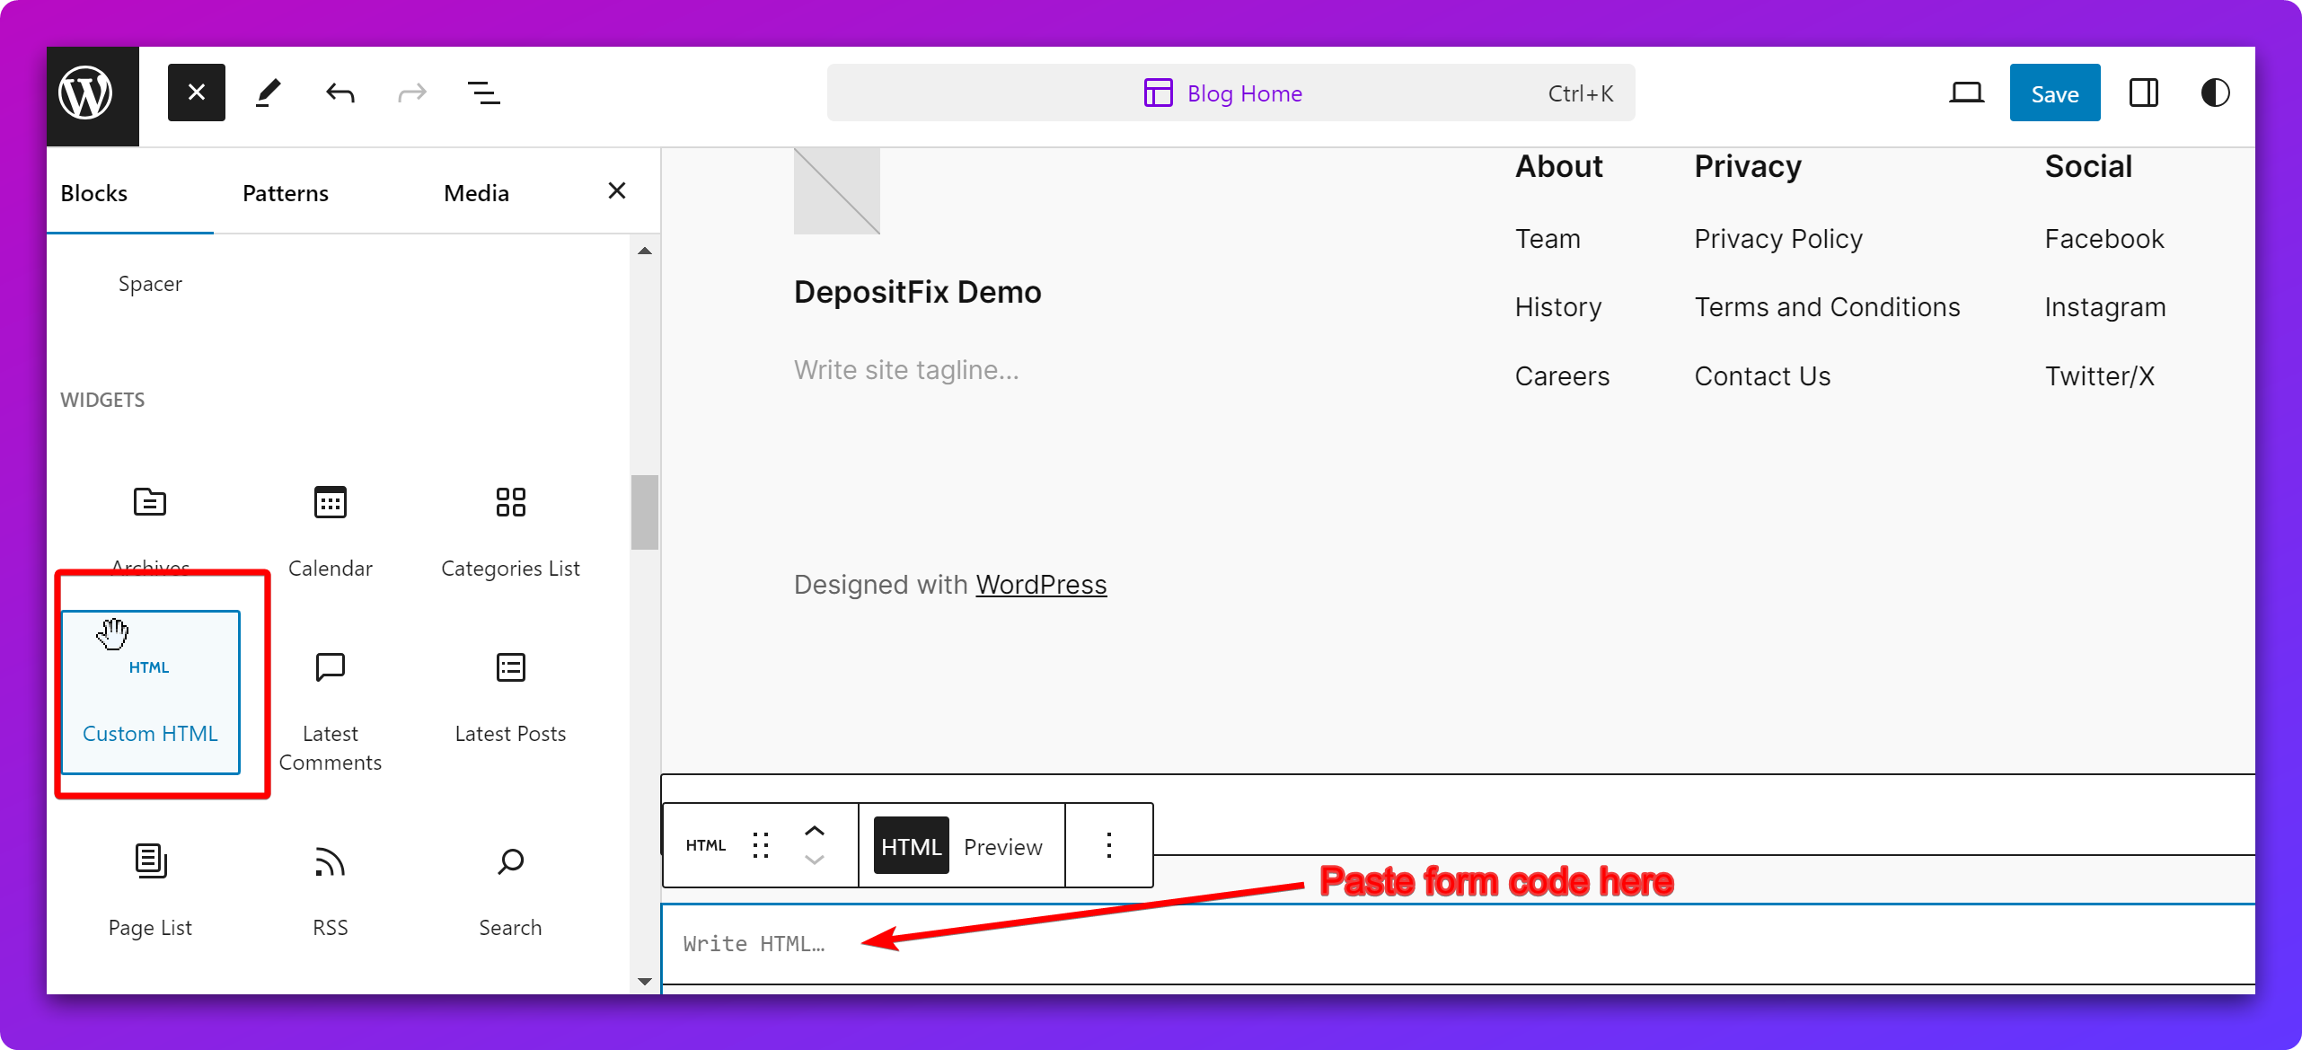Insert the Spacer block
The width and height of the screenshot is (2302, 1050).
150,284
